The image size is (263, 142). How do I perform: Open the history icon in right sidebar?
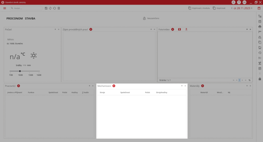click(x=260, y=53)
